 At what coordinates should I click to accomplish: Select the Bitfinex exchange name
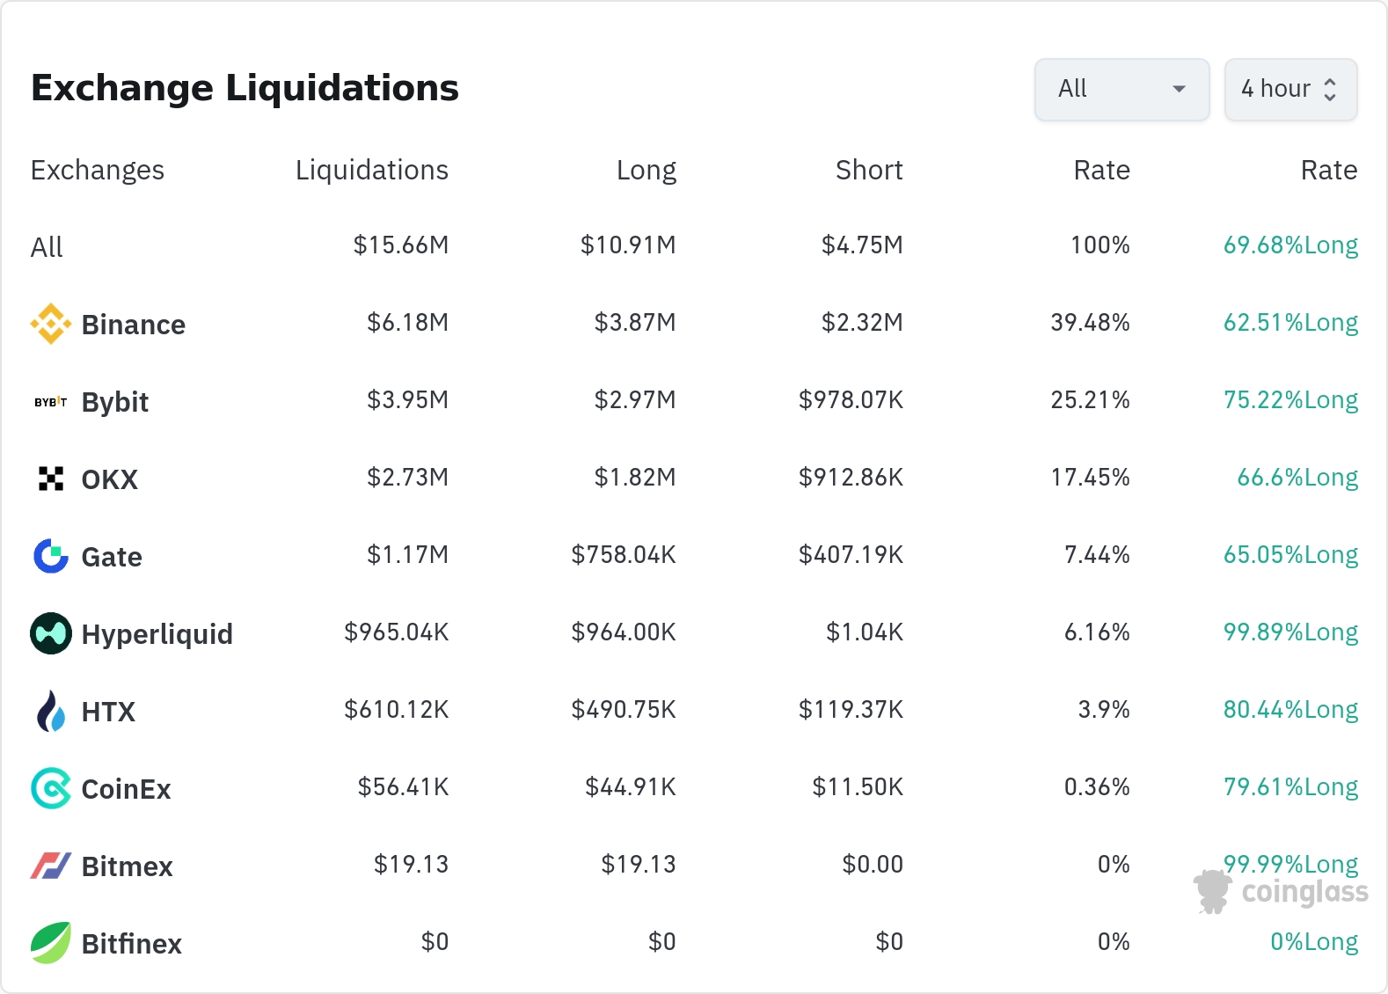[131, 944]
